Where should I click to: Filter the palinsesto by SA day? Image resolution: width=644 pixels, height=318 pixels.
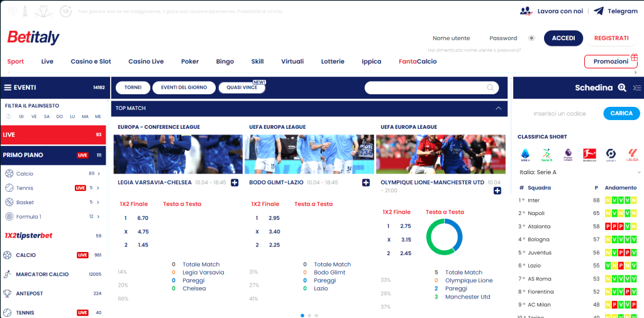click(x=47, y=116)
